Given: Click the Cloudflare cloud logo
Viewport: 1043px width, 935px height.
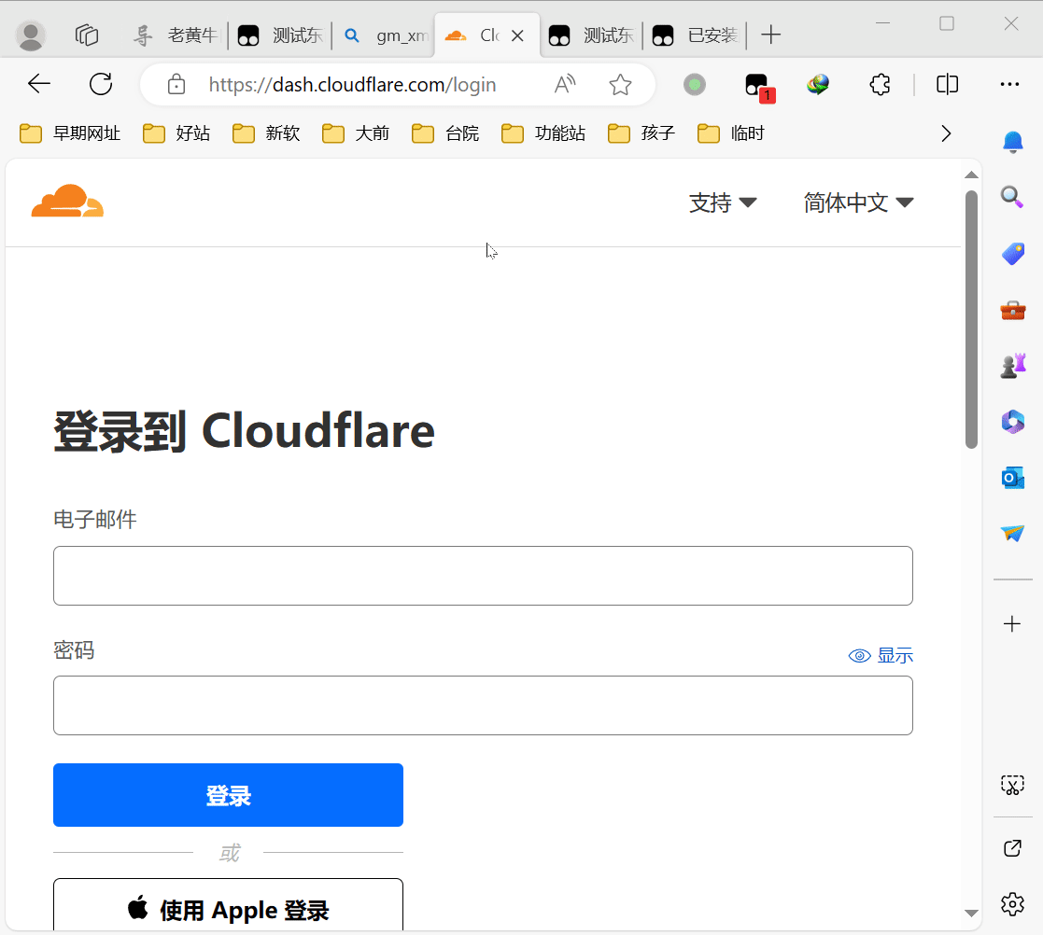Looking at the screenshot, I should (x=67, y=202).
